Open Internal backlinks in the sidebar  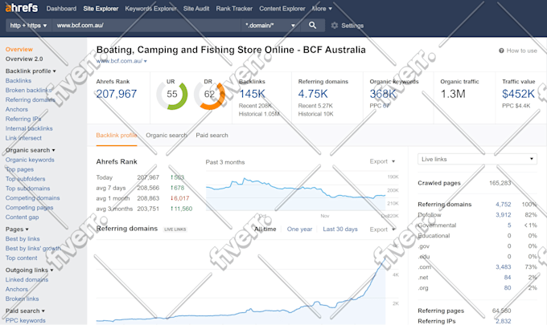pyautogui.click(x=29, y=128)
